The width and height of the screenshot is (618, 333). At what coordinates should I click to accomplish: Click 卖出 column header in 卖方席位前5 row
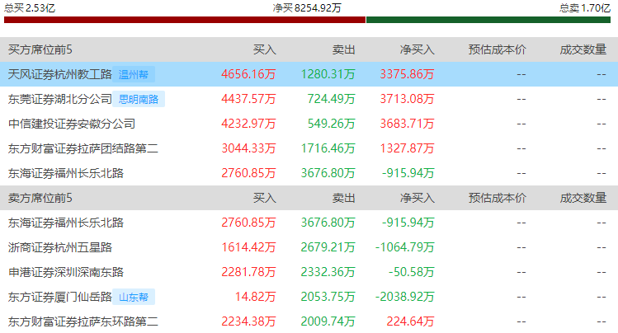[x=344, y=198]
